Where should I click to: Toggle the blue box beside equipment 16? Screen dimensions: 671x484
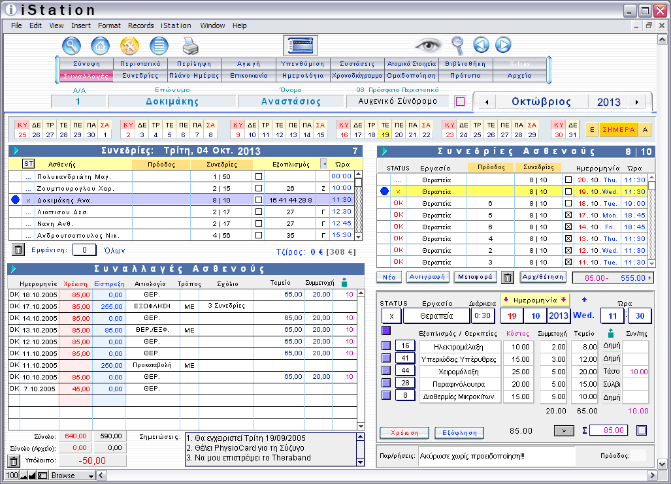coord(386,346)
